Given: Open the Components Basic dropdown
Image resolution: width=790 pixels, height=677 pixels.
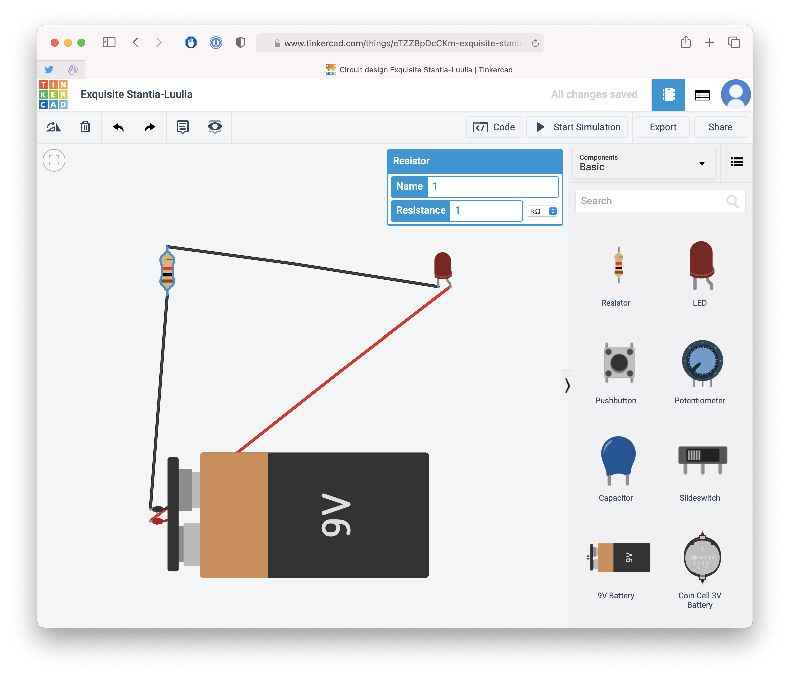Looking at the screenshot, I should pyautogui.click(x=644, y=163).
